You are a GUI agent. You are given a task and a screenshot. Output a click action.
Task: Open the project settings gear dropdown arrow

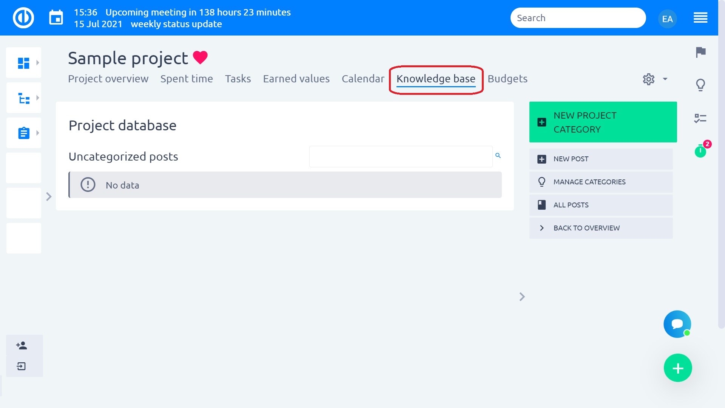[x=665, y=79]
